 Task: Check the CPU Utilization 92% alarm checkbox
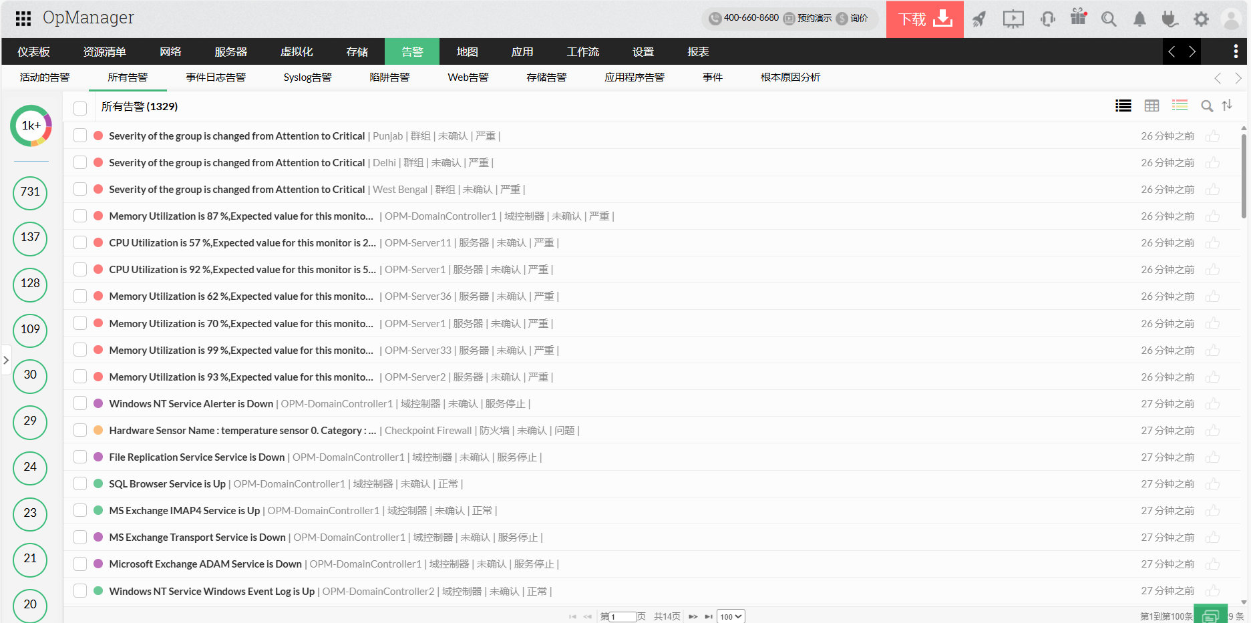click(80, 269)
